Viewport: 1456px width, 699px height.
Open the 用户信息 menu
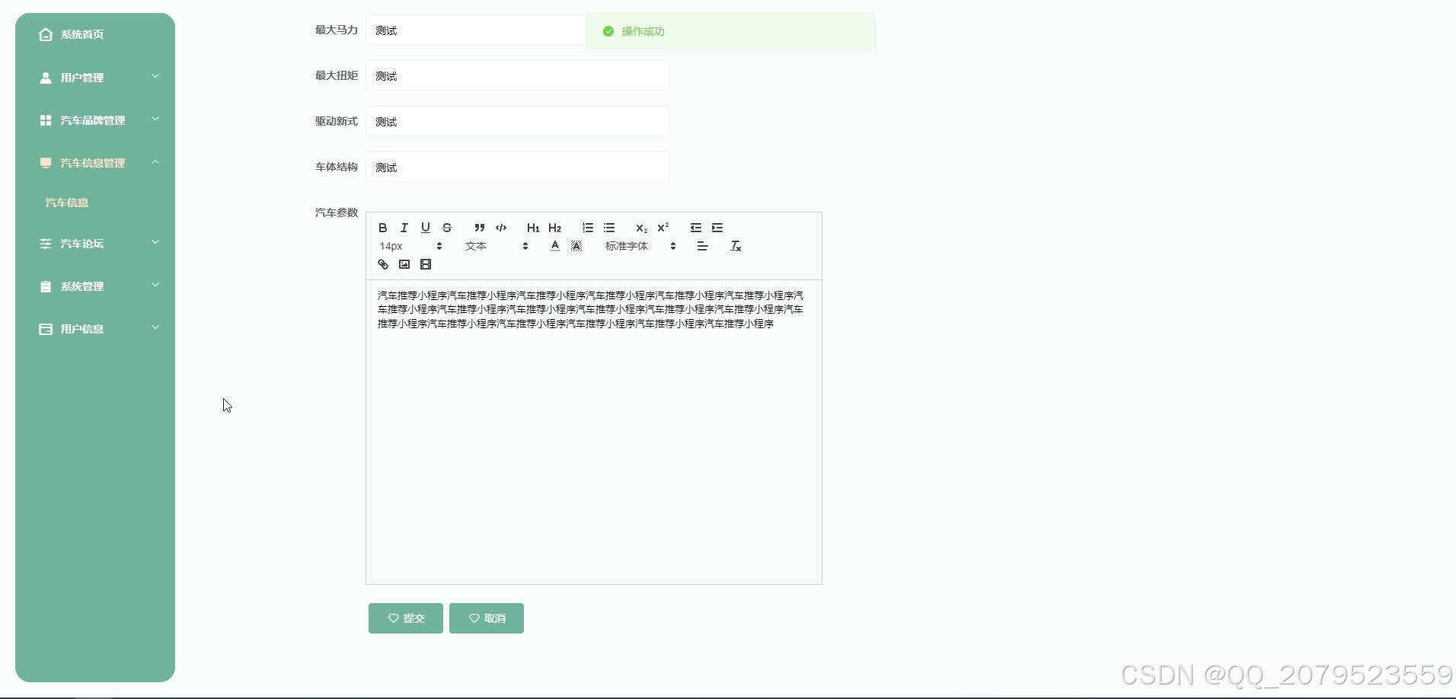point(95,329)
